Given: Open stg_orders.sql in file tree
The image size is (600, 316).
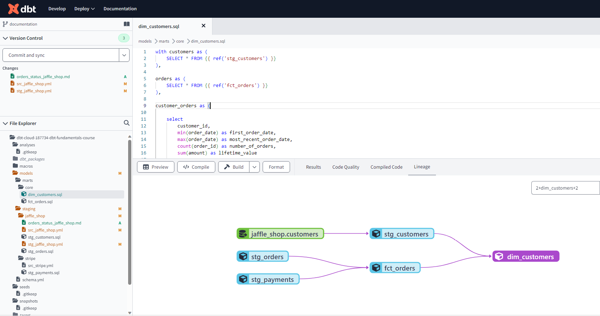Looking at the screenshot, I should point(41,251).
